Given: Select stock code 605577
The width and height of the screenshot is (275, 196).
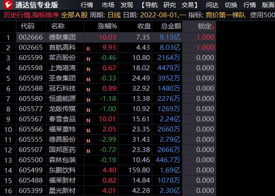Looking at the screenshot, I should click(31, 109).
